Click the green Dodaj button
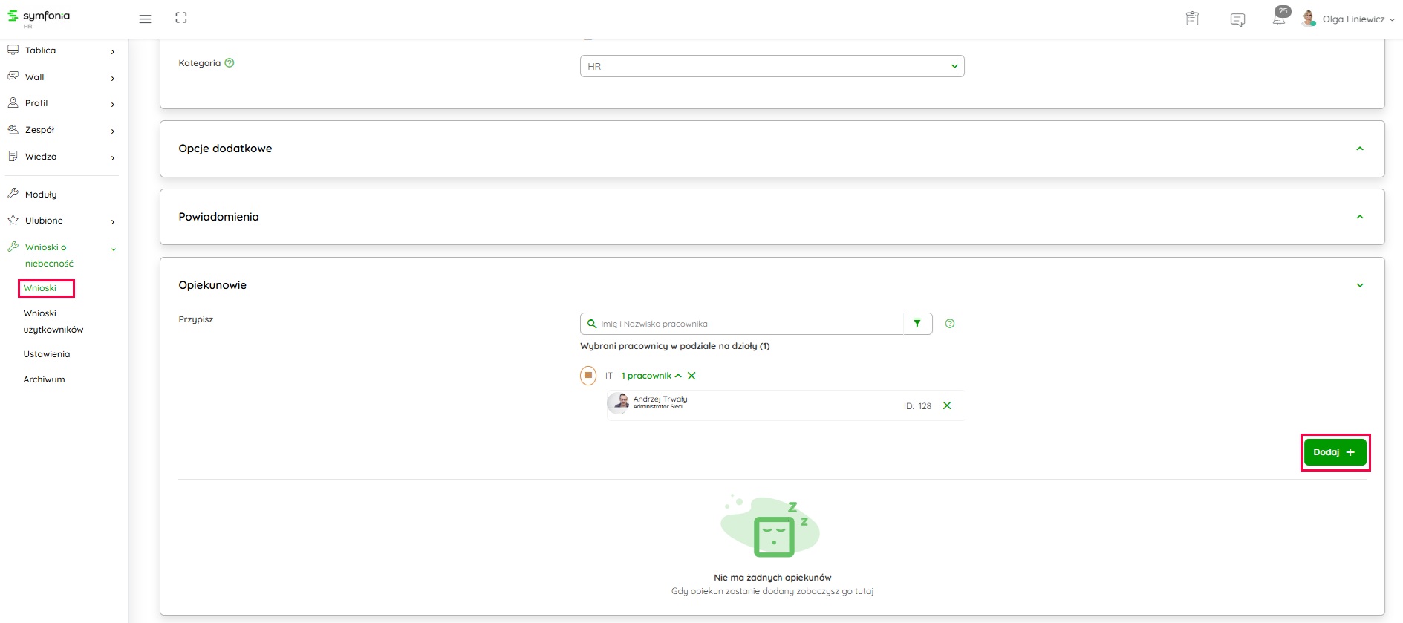1403x623 pixels. coord(1335,452)
